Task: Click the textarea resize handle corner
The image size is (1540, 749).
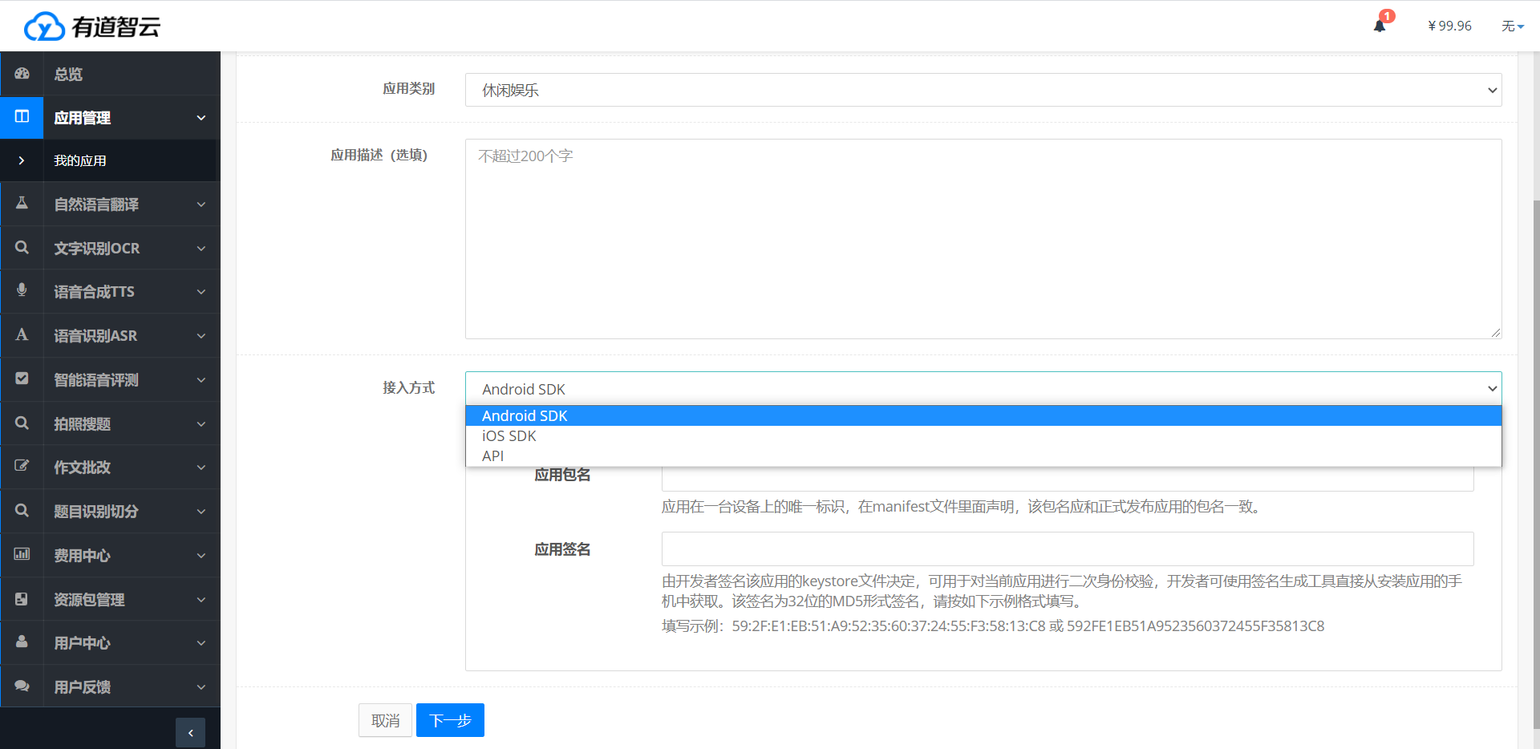Action: 1496,333
